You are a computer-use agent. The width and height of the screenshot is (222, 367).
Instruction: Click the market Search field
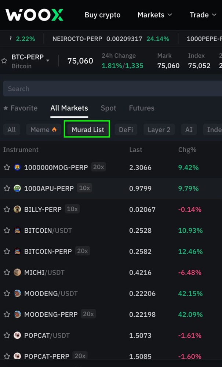tap(110, 89)
